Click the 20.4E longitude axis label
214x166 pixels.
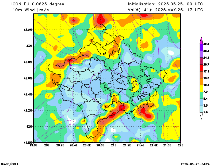(x=74, y=145)
